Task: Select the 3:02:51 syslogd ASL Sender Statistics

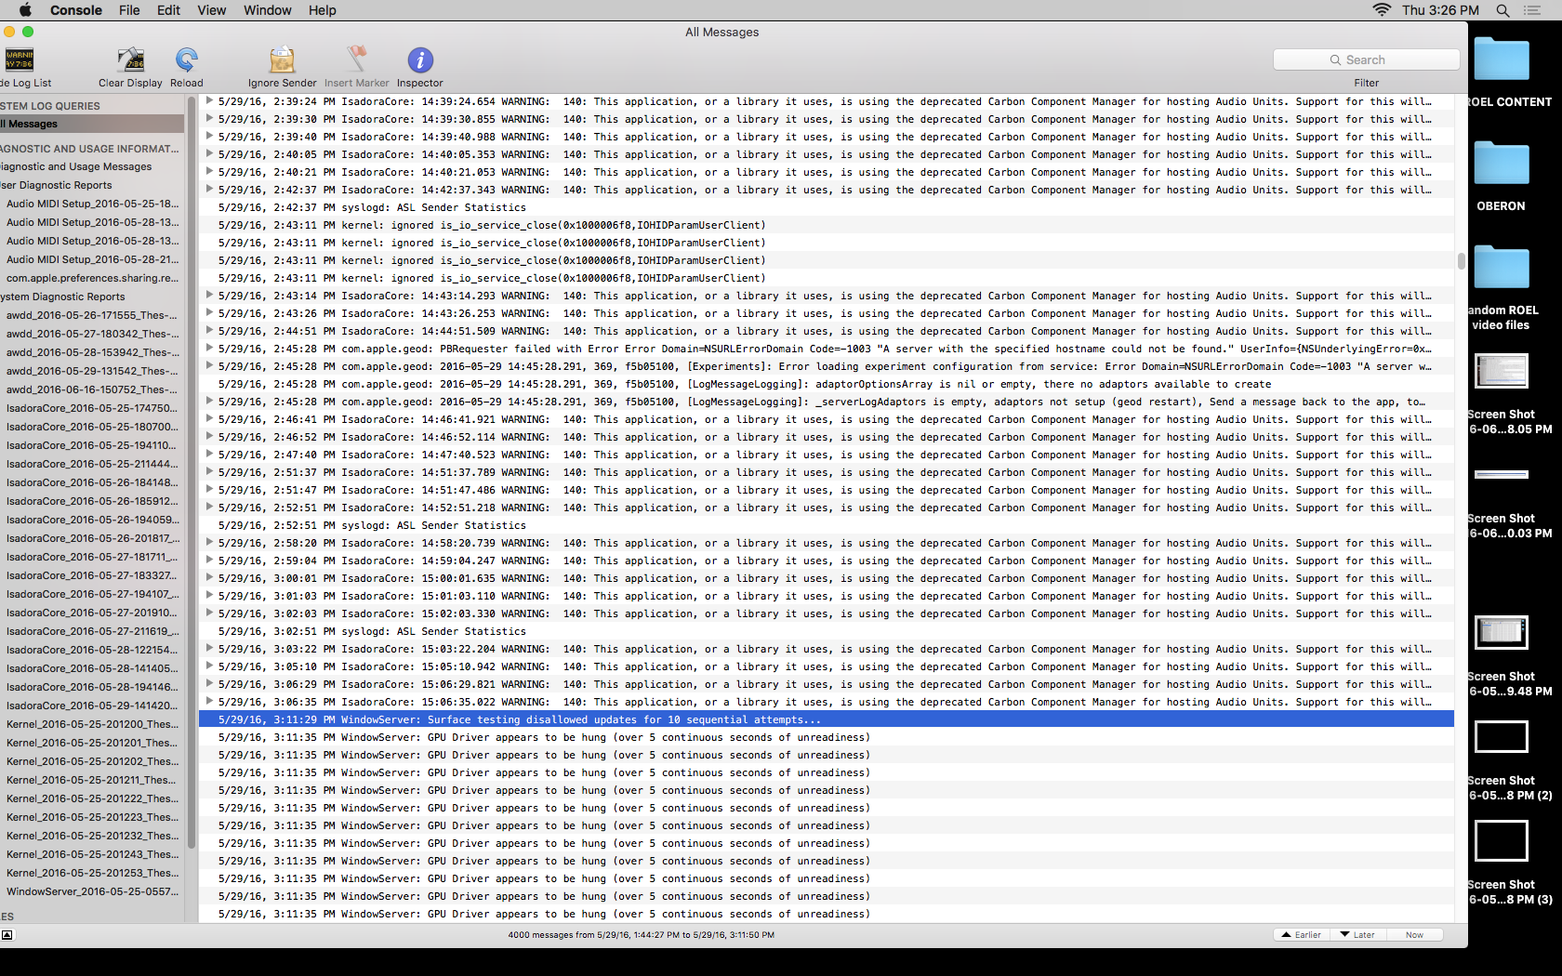Action: pyautogui.click(x=827, y=631)
